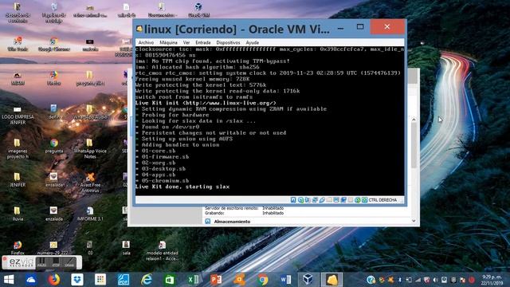Open Google Chrome from the taskbar
The width and height of the screenshot is (510, 287).
pyautogui.click(x=262, y=280)
